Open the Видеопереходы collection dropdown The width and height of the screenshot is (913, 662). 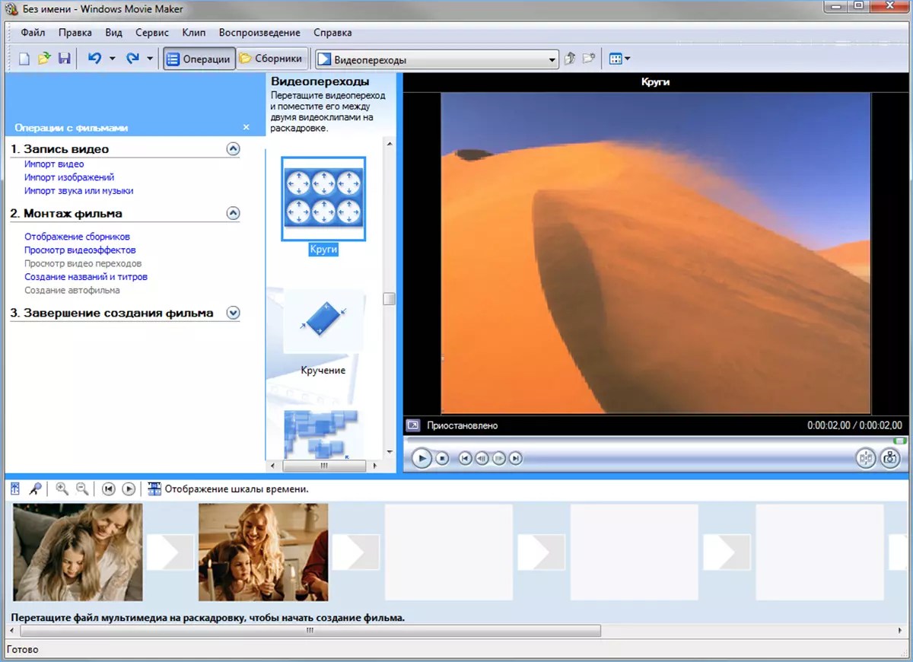pos(552,59)
